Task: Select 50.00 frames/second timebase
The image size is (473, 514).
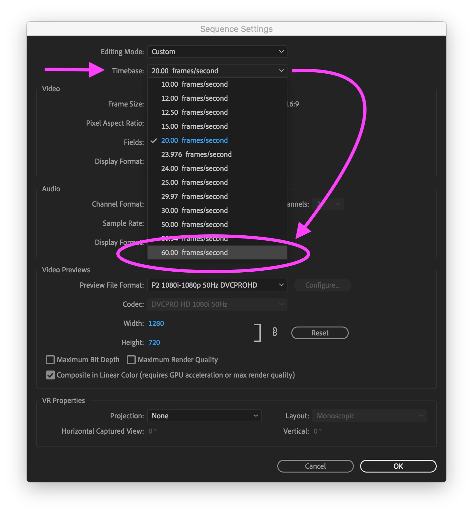Action: click(x=217, y=224)
